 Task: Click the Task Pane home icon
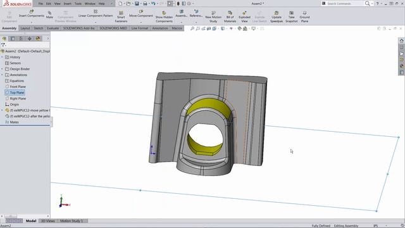click(401, 41)
